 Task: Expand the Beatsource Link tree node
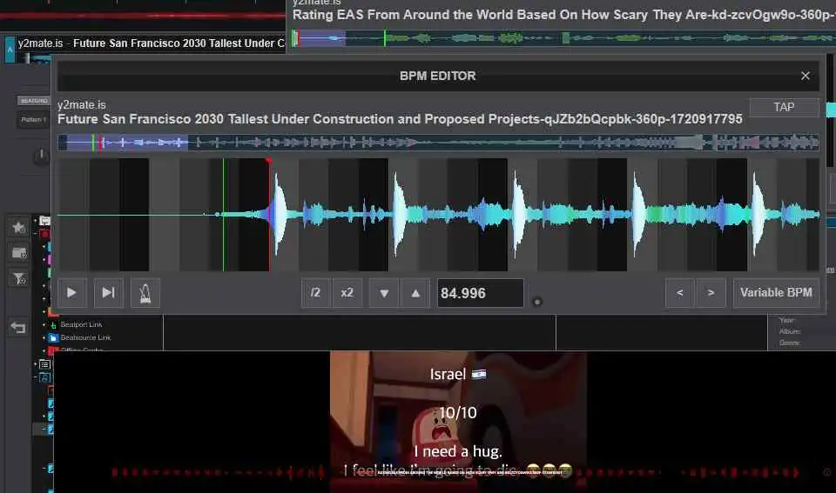[x=44, y=337]
